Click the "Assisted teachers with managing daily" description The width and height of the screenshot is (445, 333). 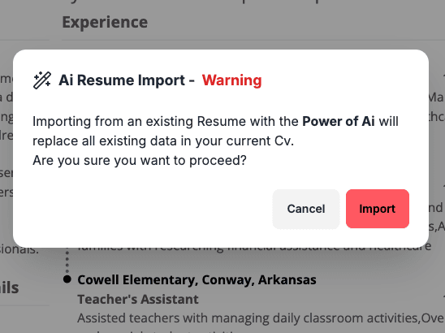(173, 318)
